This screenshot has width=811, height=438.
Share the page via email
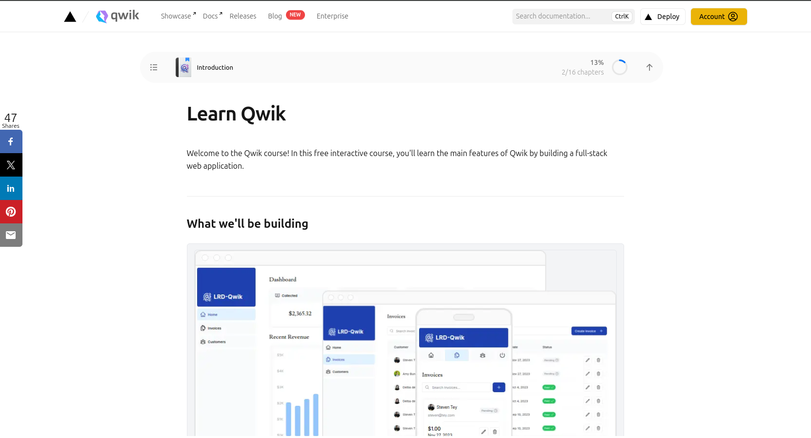click(x=11, y=235)
